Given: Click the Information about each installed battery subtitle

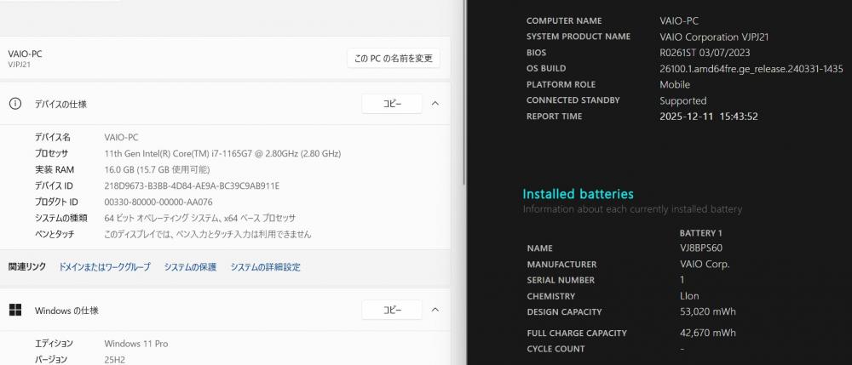Looking at the screenshot, I should [632, 209].
